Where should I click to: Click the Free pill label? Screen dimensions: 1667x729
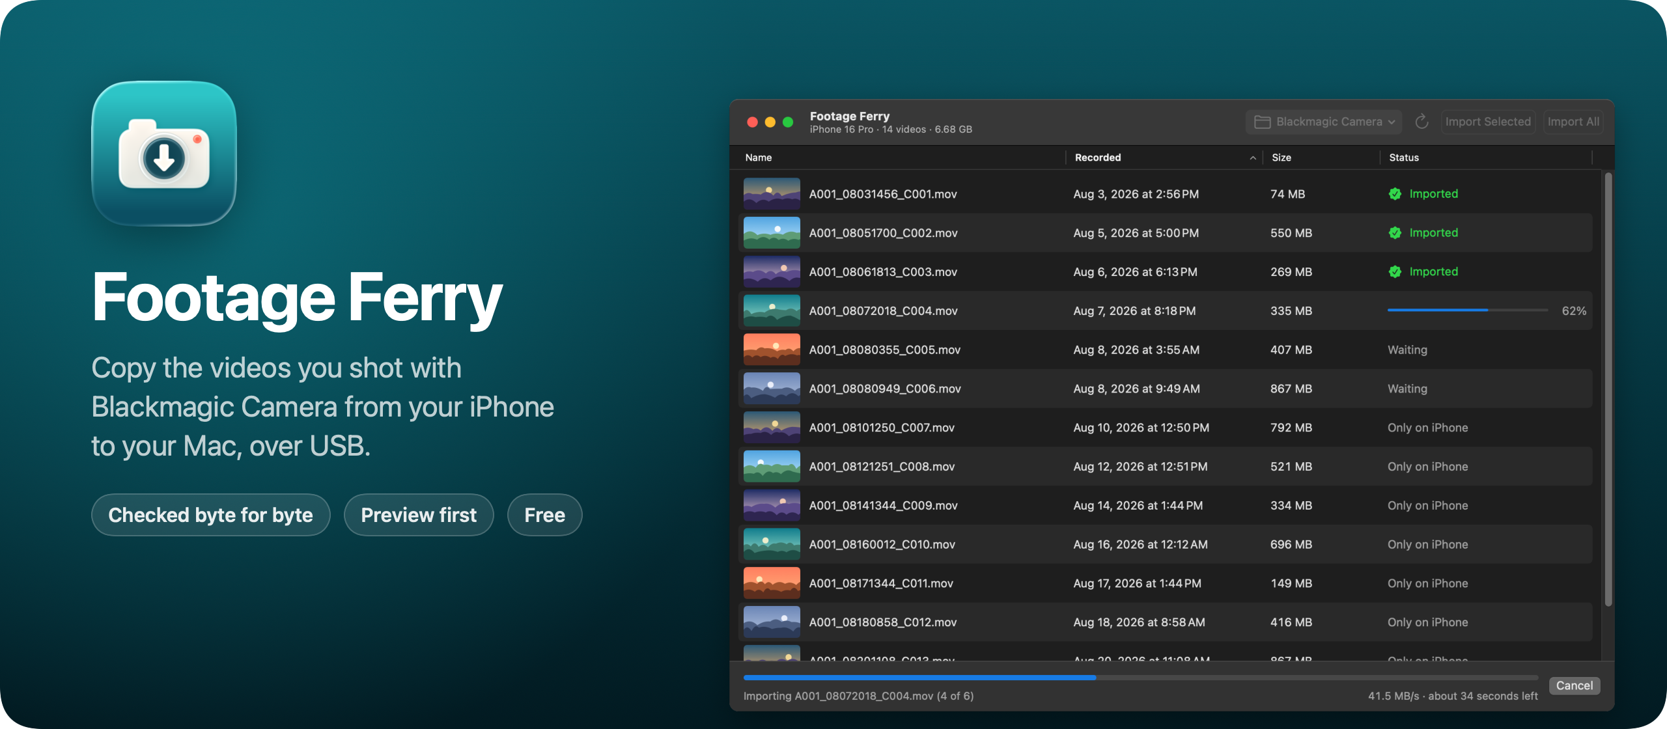click(544, 515)
